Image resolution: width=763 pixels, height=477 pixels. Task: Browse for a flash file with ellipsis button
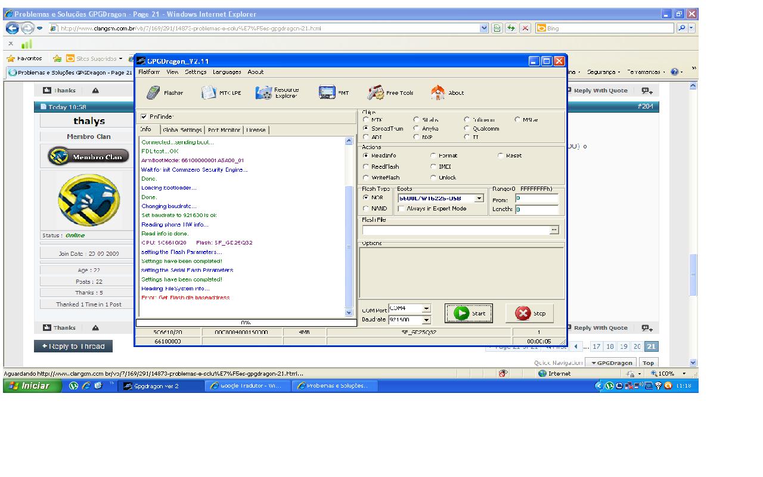(554, 230)
